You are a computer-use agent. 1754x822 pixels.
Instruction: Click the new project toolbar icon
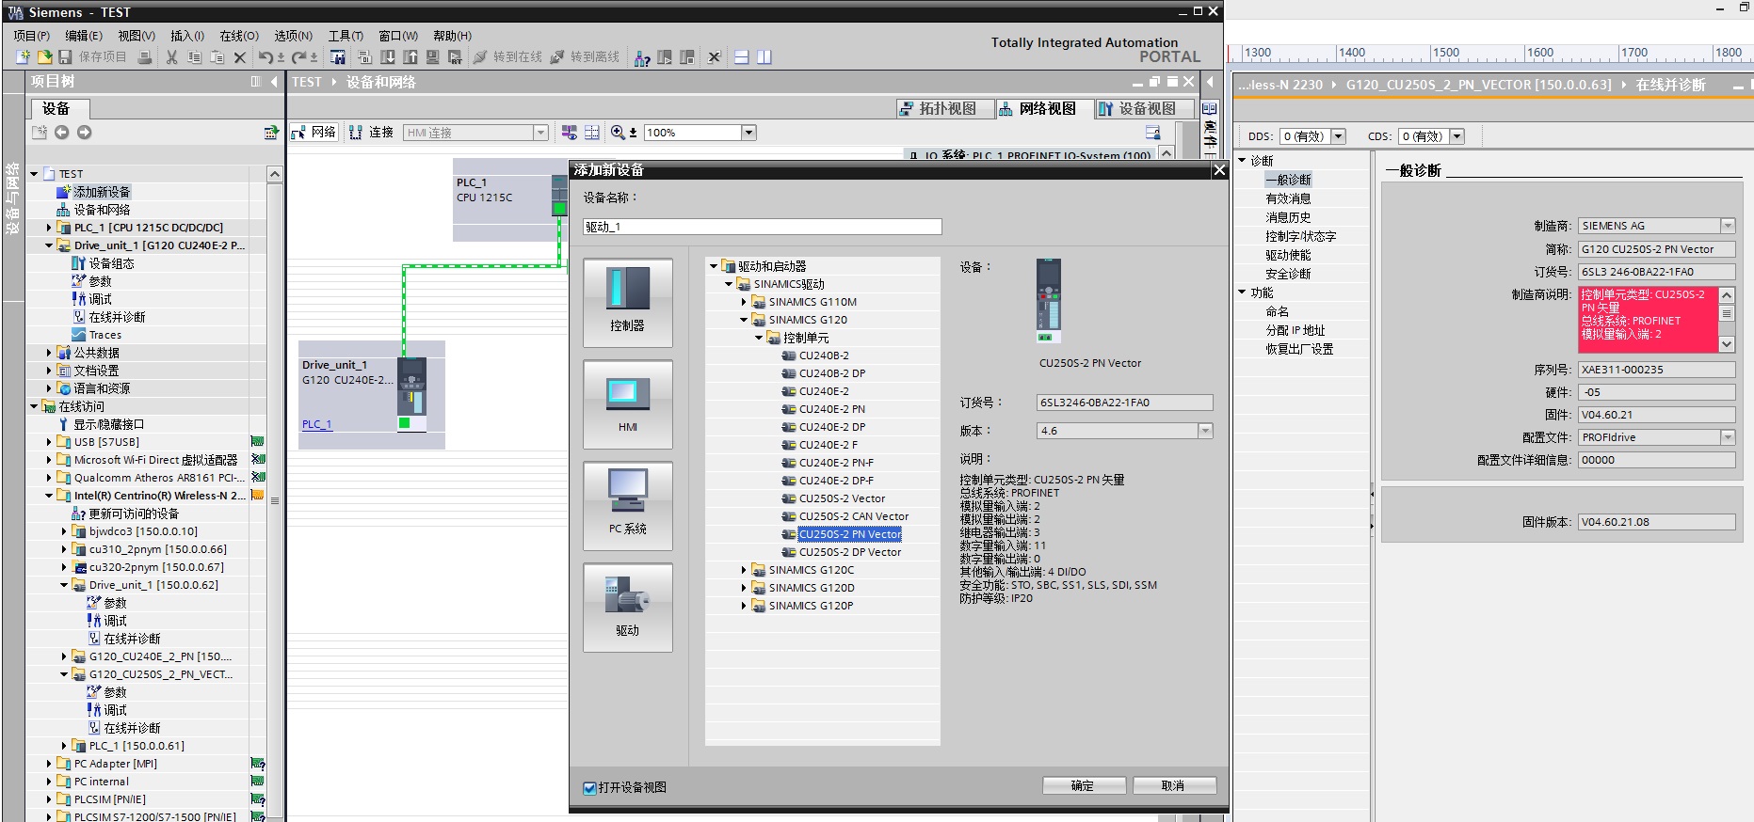click(x=24, y=57)
